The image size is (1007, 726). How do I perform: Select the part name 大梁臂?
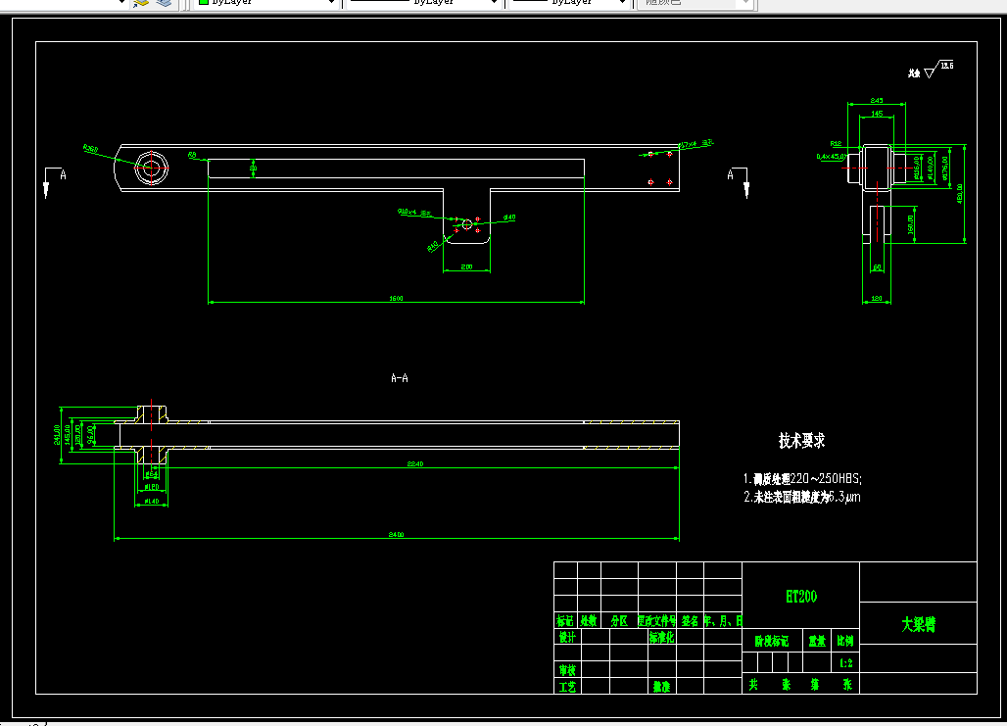pos(919,624)
